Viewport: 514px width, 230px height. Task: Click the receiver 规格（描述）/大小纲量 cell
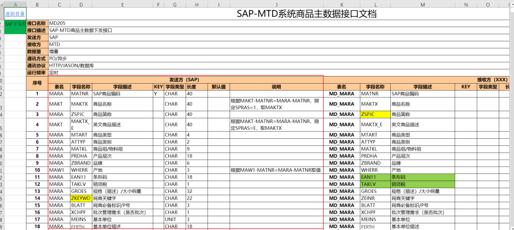click(x=423, y=191)
